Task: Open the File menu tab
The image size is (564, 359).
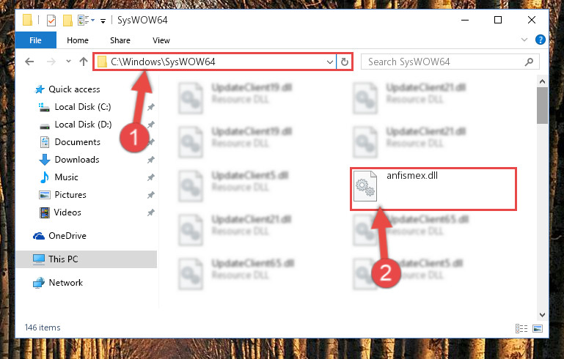Action: (x=36, y=40)
